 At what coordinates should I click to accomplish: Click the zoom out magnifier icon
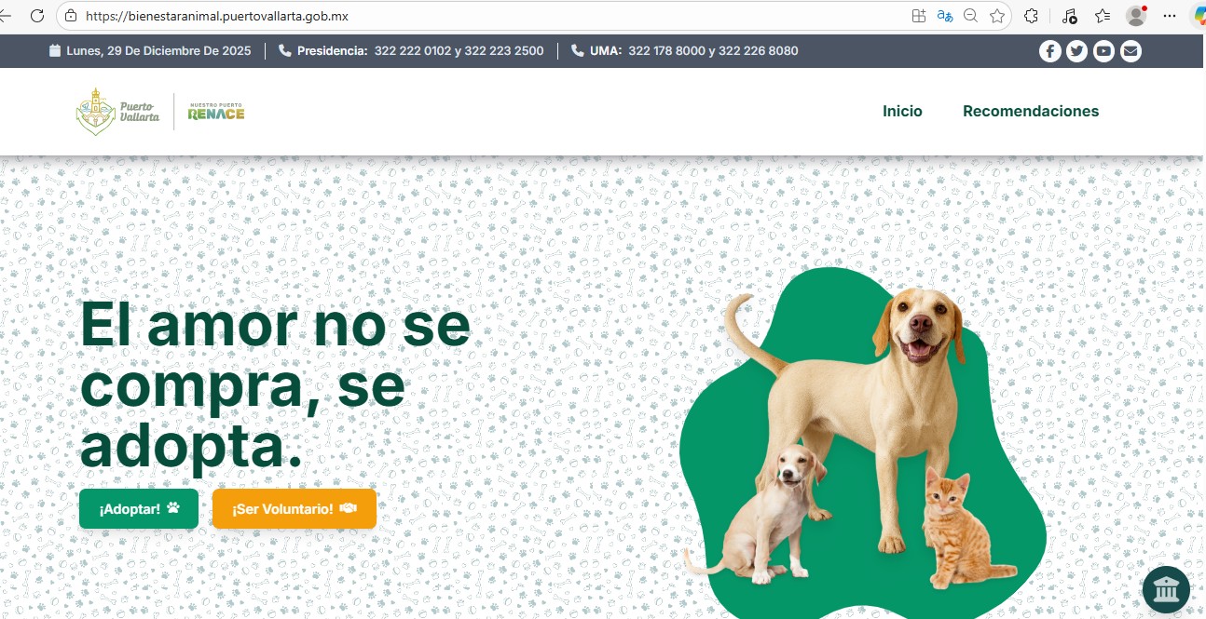coord(971,16)
